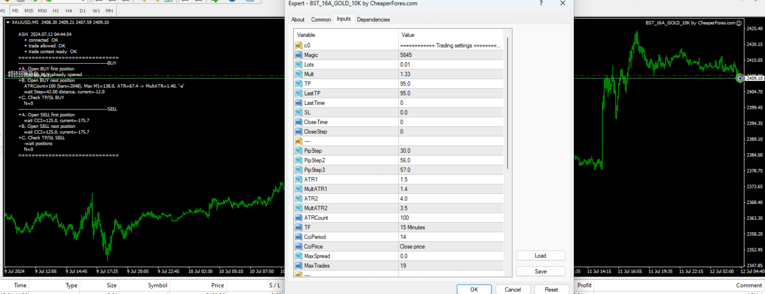
Task: Click the type icon beside PipStep3
Action: pos(298,170)
